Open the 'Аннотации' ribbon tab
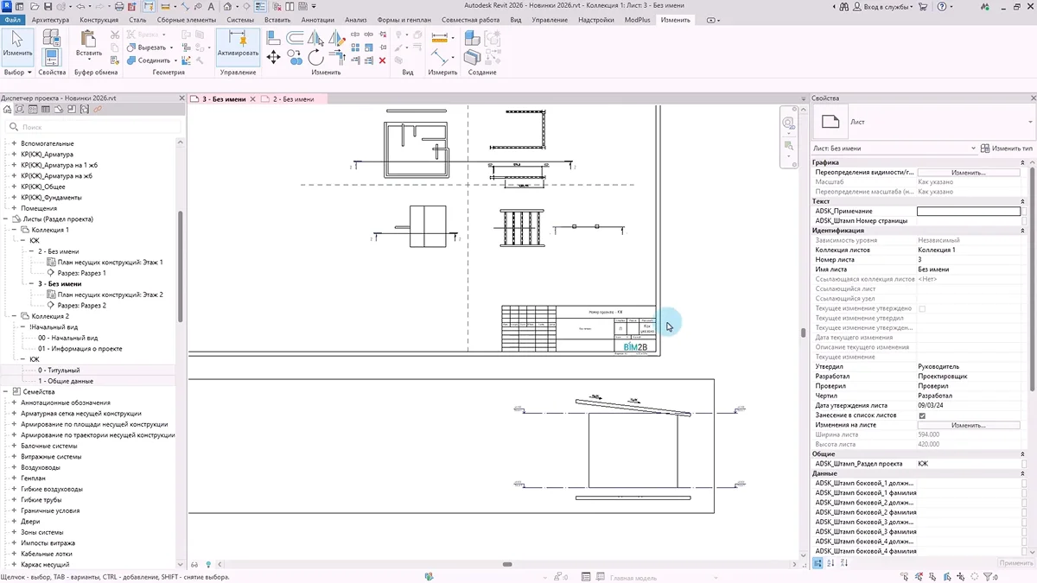 click(317, 19)
